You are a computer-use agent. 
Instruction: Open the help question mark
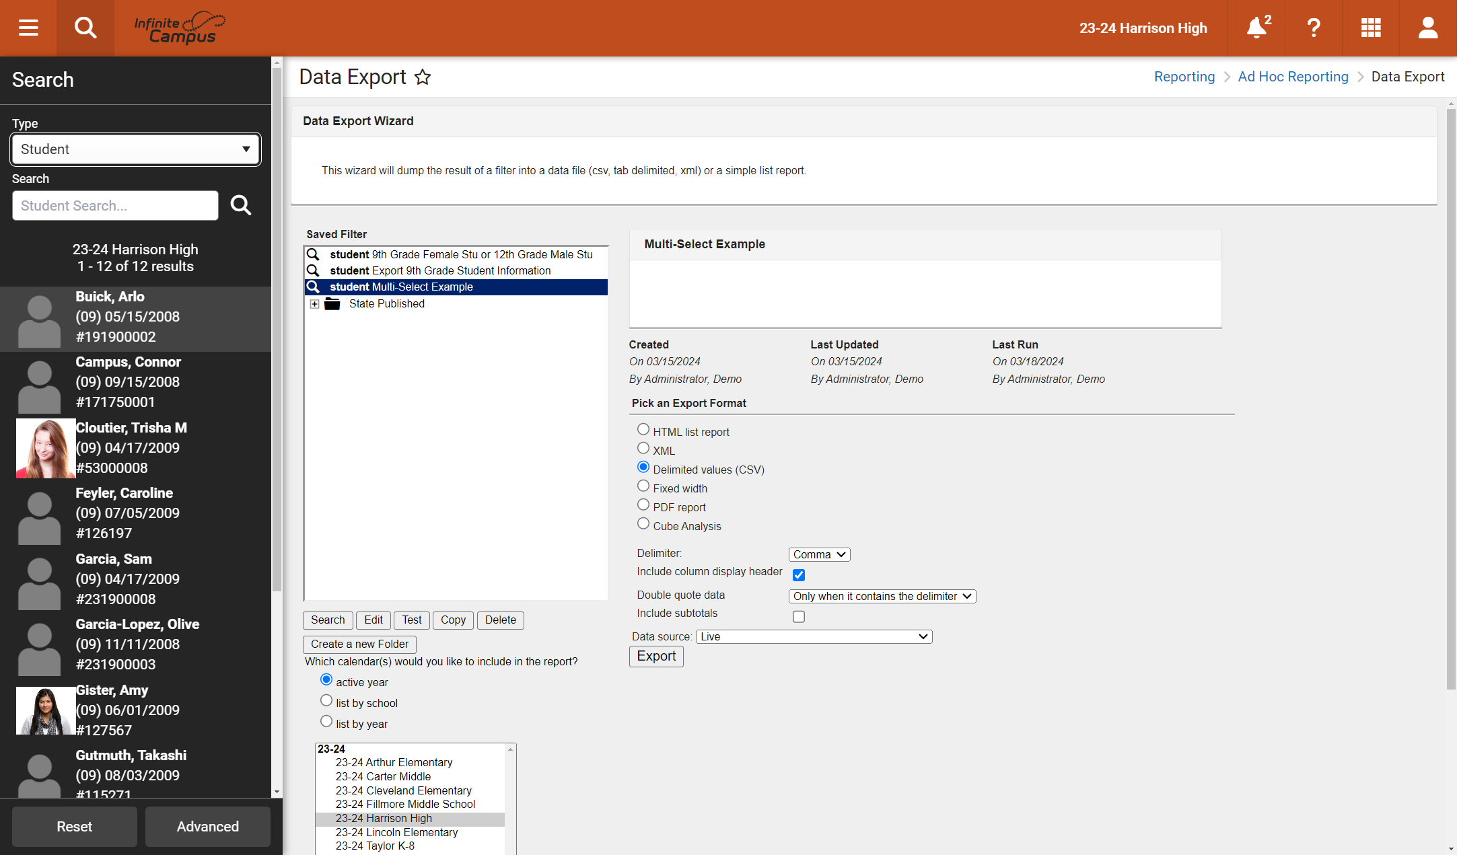pyautogui.click(x=1314, y=28)
